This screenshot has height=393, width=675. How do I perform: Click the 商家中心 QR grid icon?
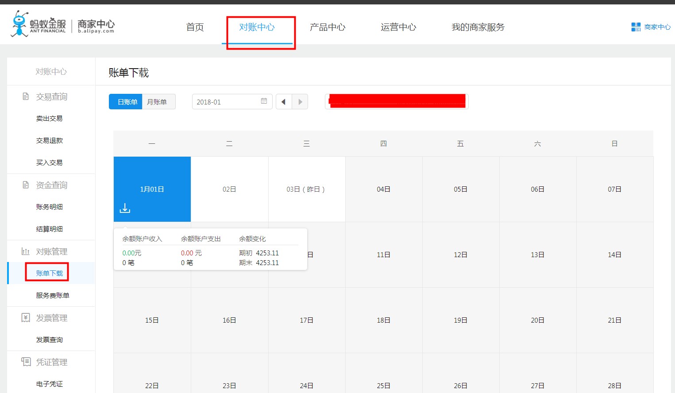point(636,27)
